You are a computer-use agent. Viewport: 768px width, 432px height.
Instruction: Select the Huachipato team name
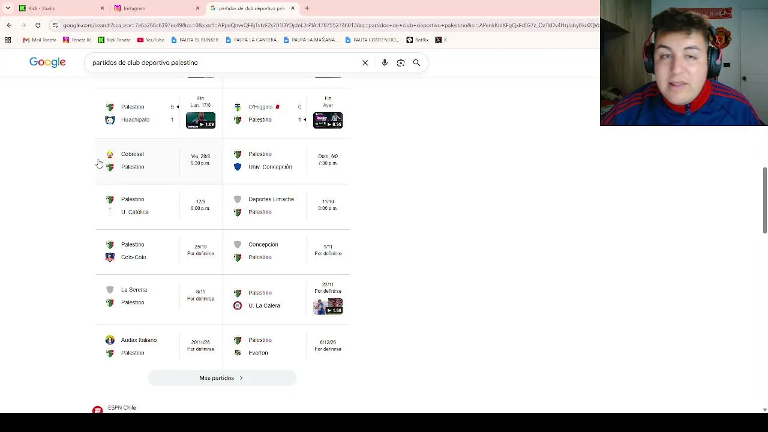(x=135, y=120)
